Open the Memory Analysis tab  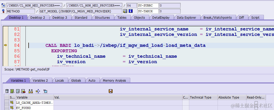coord(114,80)
